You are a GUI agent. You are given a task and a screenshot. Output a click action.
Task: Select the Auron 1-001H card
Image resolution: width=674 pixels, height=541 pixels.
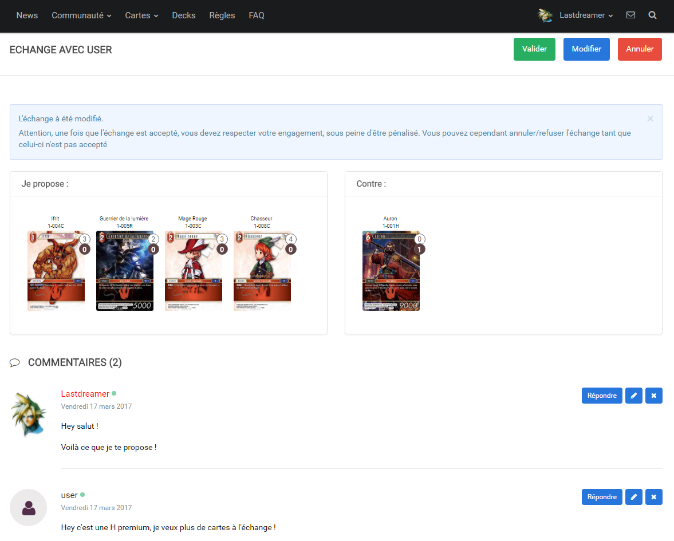[x=391, y=271]
